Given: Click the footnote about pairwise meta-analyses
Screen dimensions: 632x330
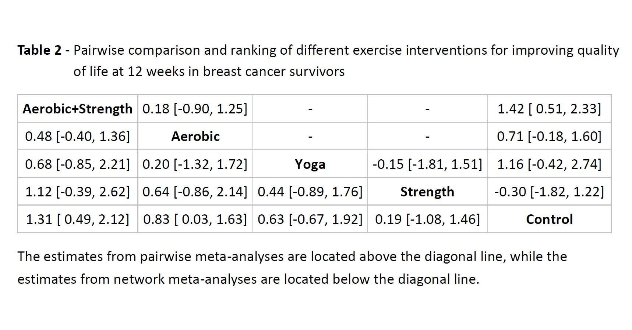Looking at the screenshot, I should click(292, 267).
